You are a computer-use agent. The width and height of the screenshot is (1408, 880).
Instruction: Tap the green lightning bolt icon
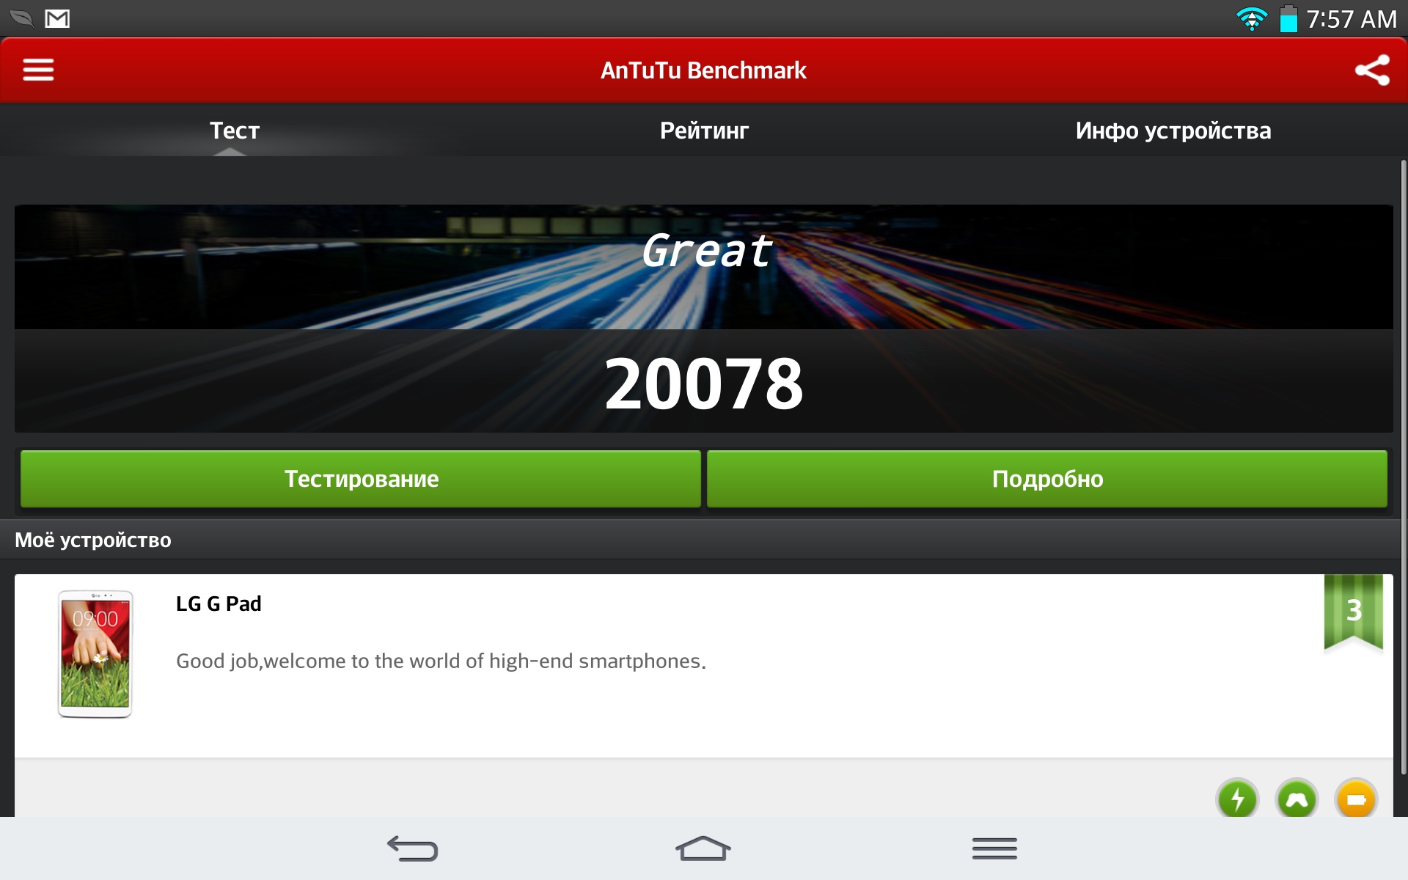click(x=1237, y=799)
